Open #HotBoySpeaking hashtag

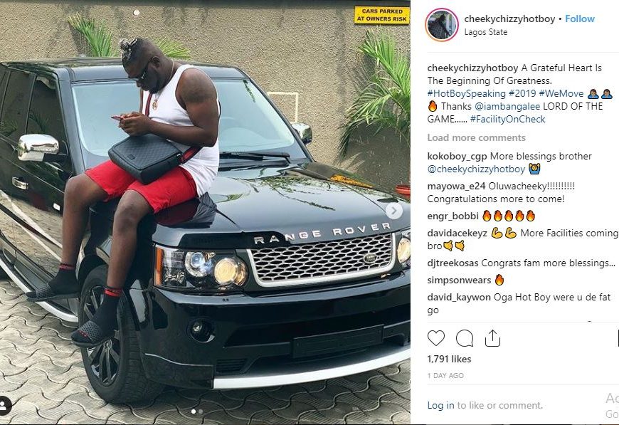pyautogui.click(x=466, y=93)
